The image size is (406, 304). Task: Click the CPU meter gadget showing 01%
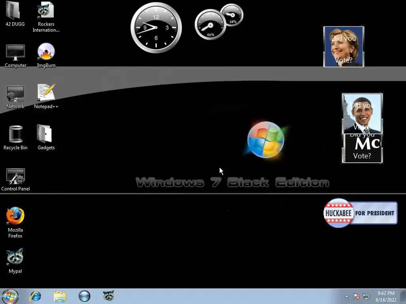pyautogui.click(x=210, y=25)
